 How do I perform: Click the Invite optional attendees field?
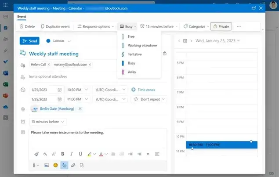(x=98, y=76)
